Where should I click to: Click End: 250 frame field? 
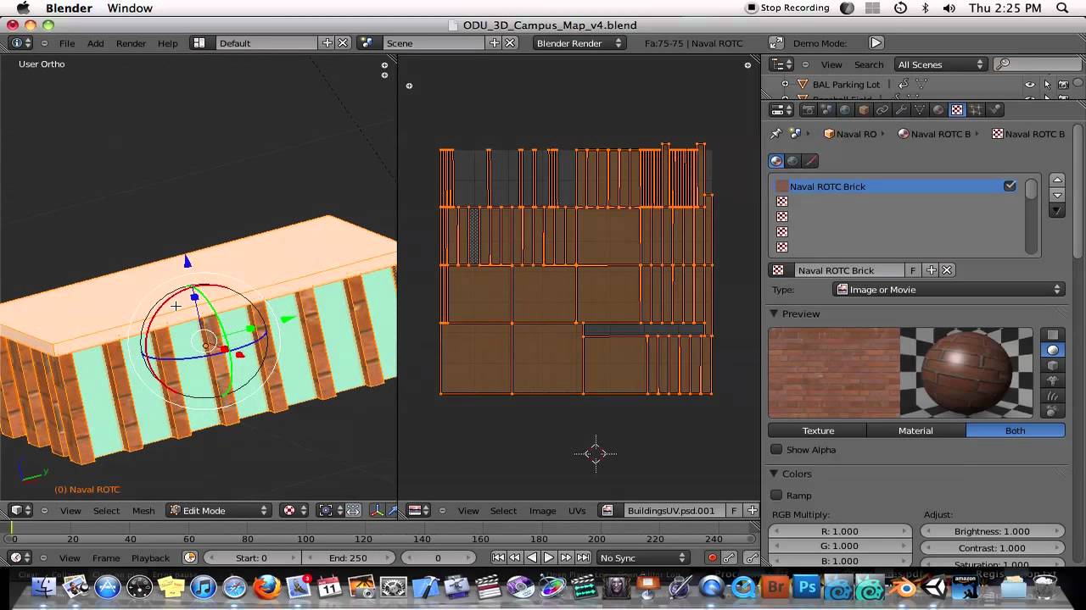click(x=347, y=557)
